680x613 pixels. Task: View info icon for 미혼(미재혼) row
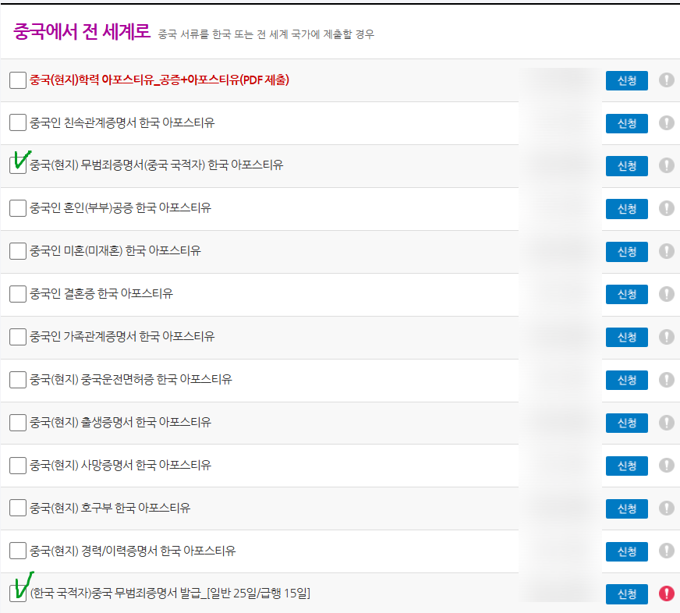tap(667, 251)
